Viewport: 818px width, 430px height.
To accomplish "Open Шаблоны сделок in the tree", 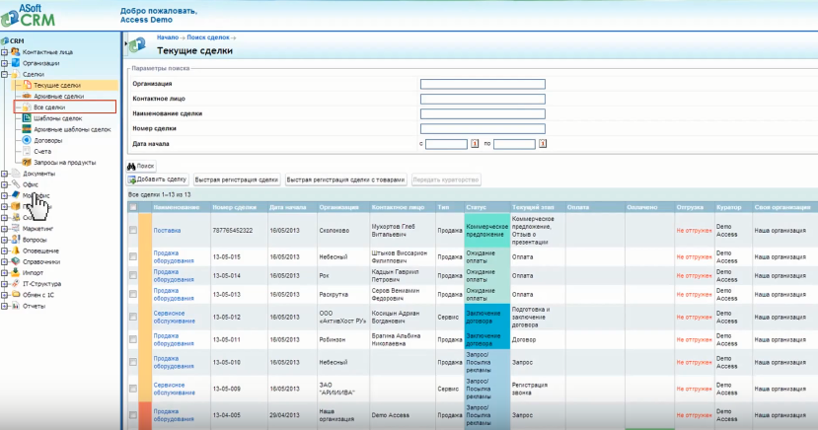I will 58,118.
